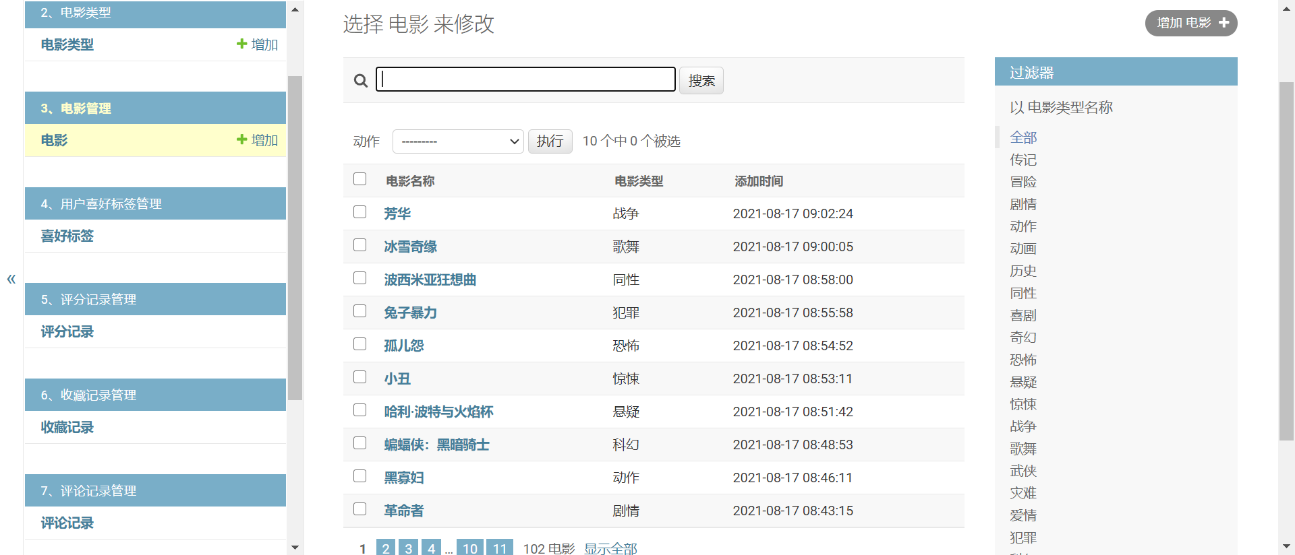
Task: Filter by 喜剧 type
Action: click(x=1023, y=315)
